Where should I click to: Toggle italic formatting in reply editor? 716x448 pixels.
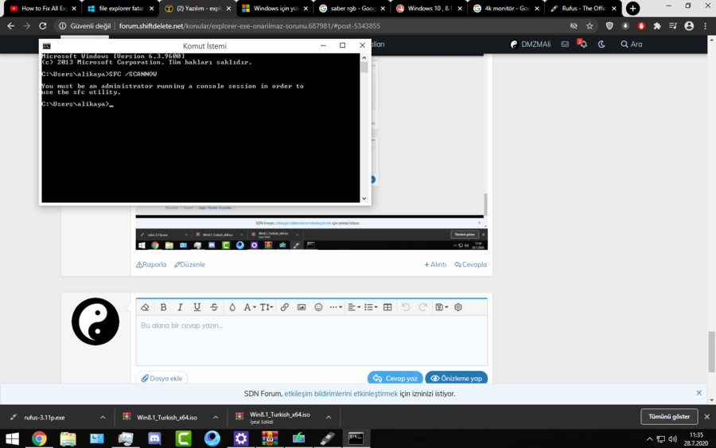180,307
